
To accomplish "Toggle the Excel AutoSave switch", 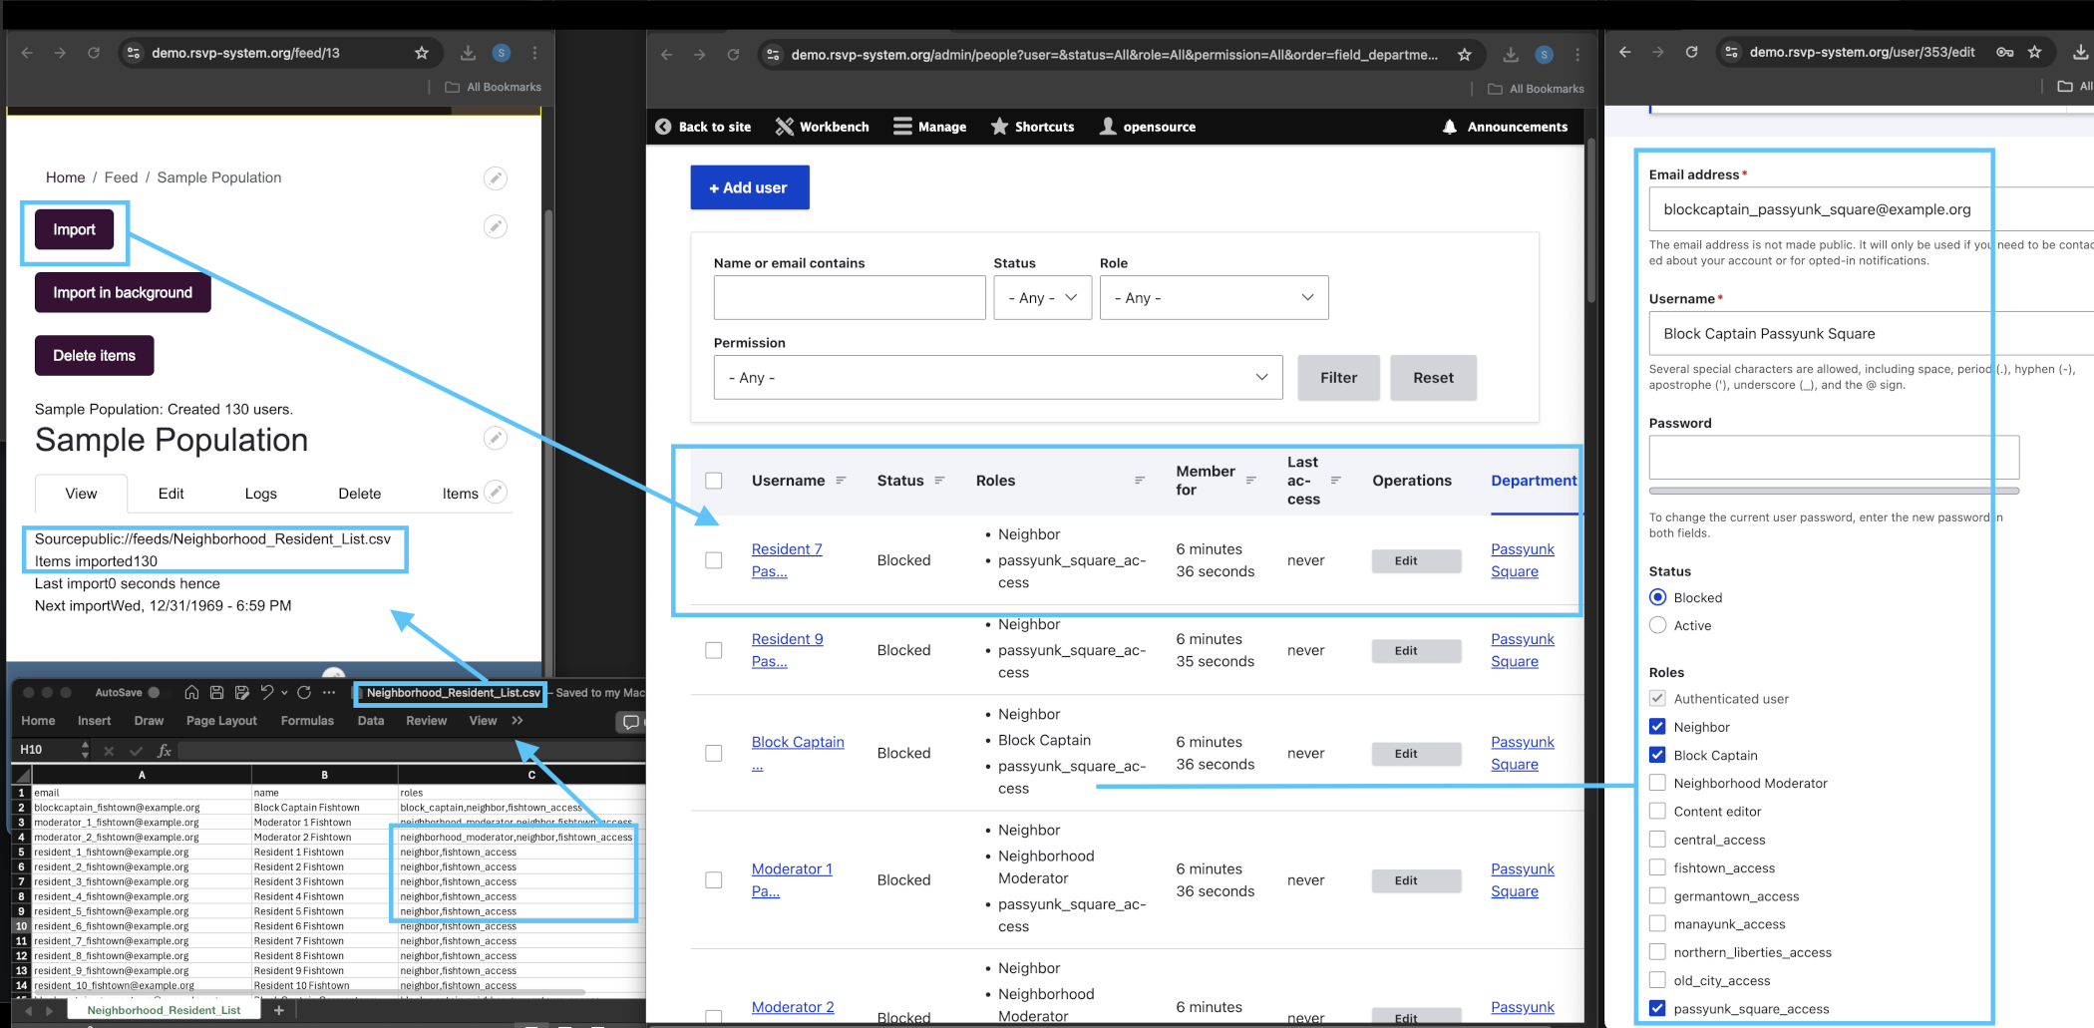I will tap(154, 692).
